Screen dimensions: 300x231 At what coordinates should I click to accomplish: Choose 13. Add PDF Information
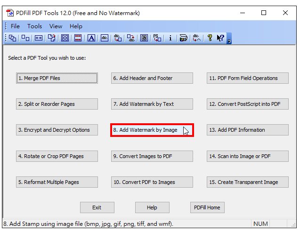click(248, 130)
